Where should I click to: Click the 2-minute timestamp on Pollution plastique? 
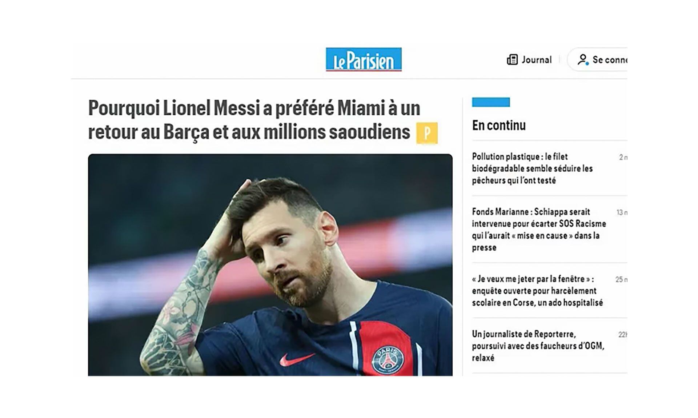click(623, 157)
